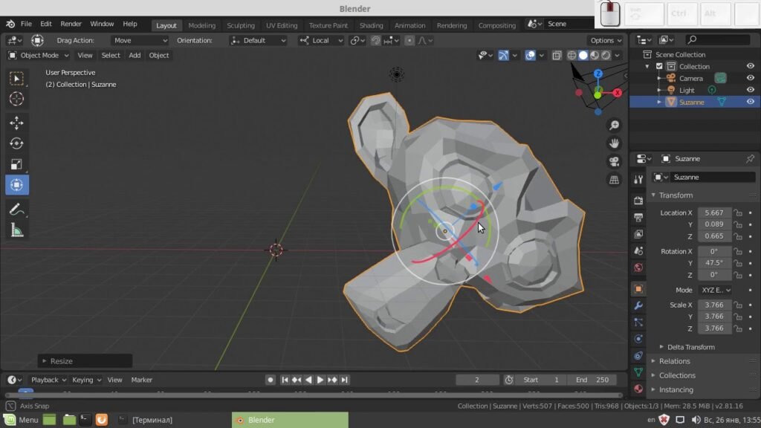
Task: Open the Modifiers wrench tab
Action: click(x=638, y=305)
